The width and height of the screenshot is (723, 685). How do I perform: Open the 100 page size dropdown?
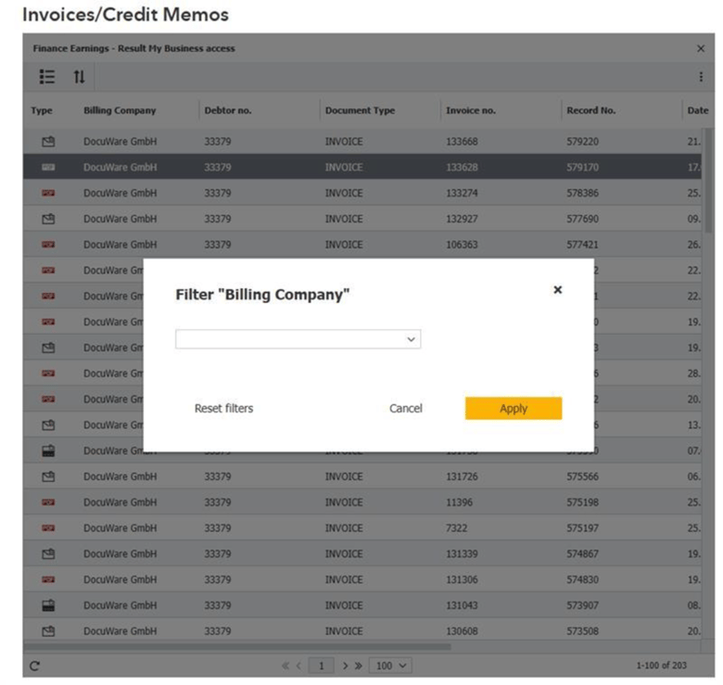390,666
